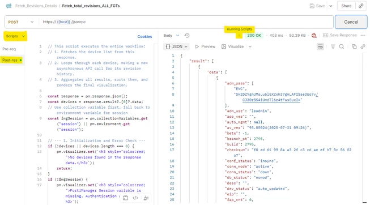The image size is (370, 205).
Task: Switch to the Pre-req script tab
Action: pyautogui.click(x=9, y=49)
